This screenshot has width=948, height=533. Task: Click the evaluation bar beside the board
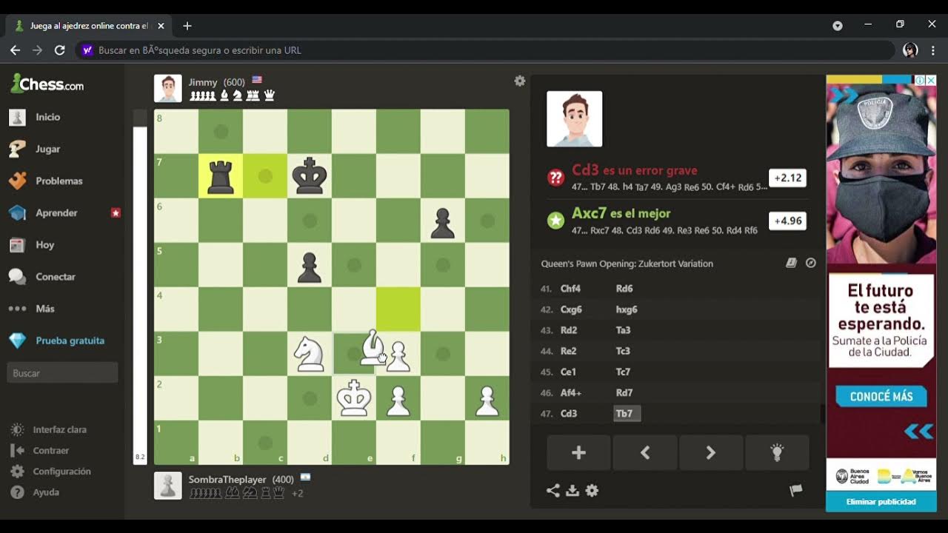point(140,287)
